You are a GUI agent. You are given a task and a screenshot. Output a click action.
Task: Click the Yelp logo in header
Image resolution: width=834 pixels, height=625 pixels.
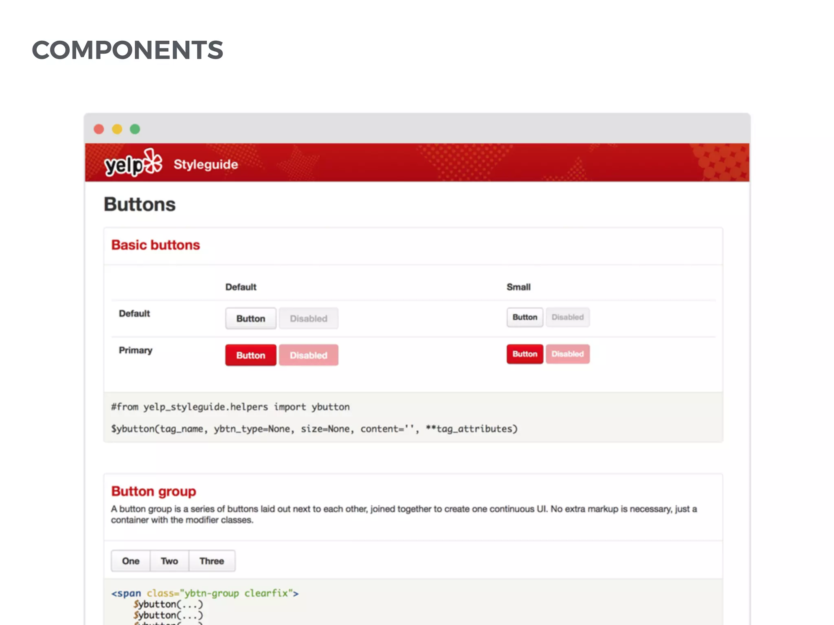click(x=133, y=163)
